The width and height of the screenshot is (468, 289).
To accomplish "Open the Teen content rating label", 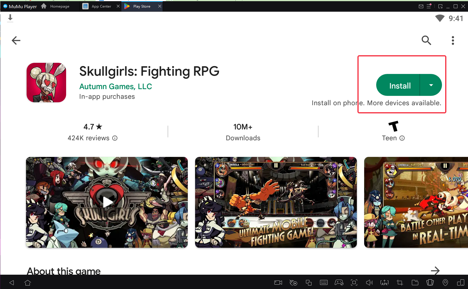I will [x=389, y=138].
